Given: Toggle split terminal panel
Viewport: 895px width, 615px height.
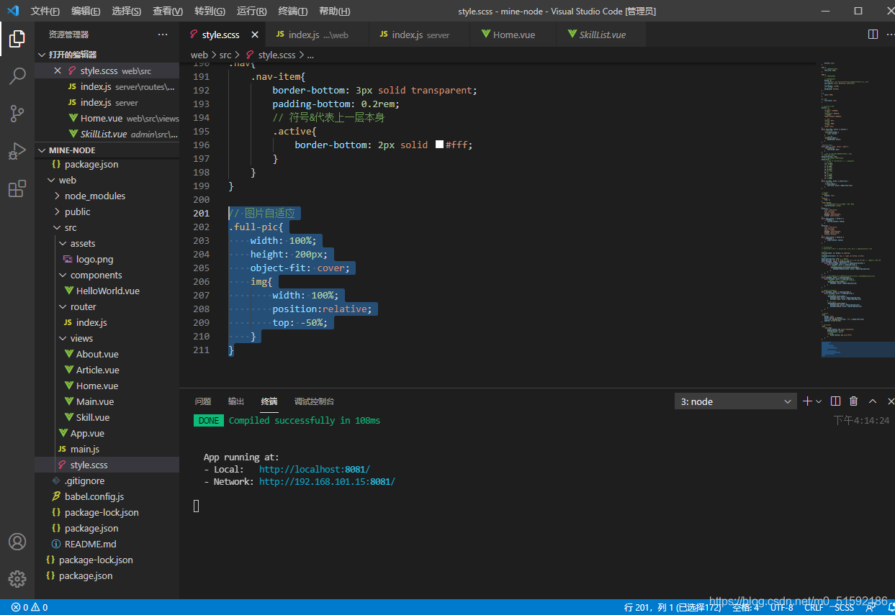Looking at the screenshot, I should point(835,401).
